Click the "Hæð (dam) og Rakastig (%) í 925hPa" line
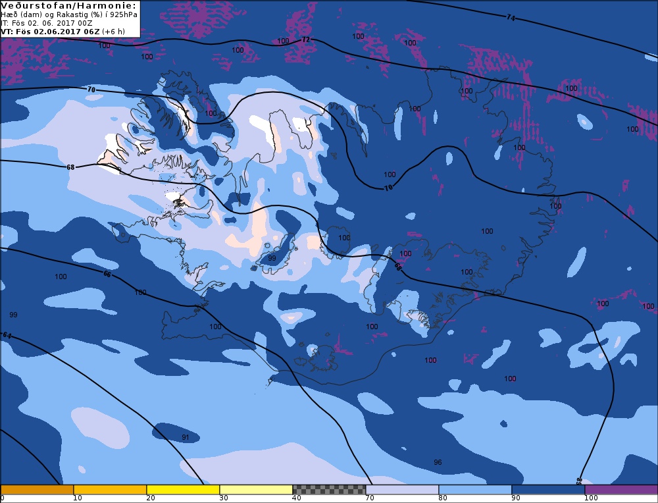Image resolution: width=658 pixels, height=503 pixels. [69, 14]
